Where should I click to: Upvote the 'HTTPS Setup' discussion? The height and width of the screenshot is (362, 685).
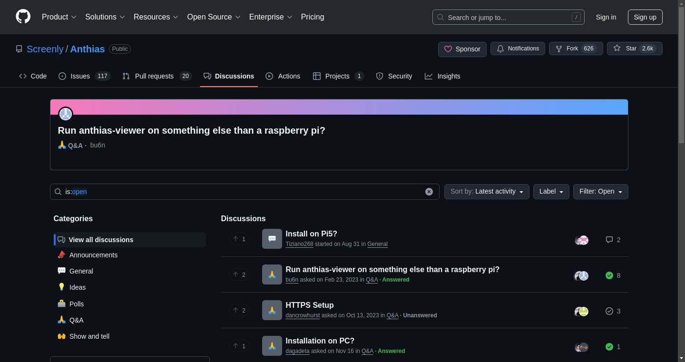tap(239, 310)
